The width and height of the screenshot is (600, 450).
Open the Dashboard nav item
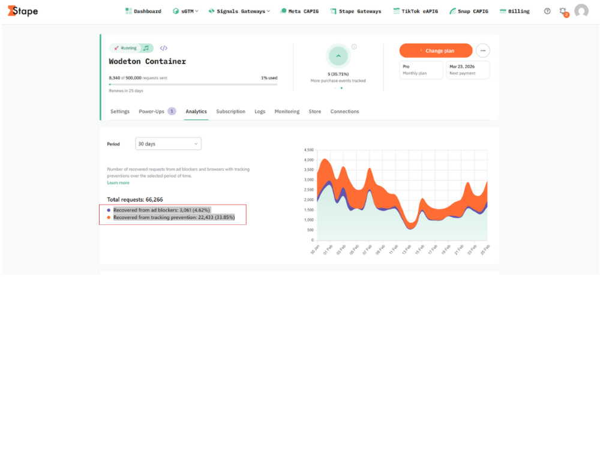pyautogui.click(x=143, y=11)
